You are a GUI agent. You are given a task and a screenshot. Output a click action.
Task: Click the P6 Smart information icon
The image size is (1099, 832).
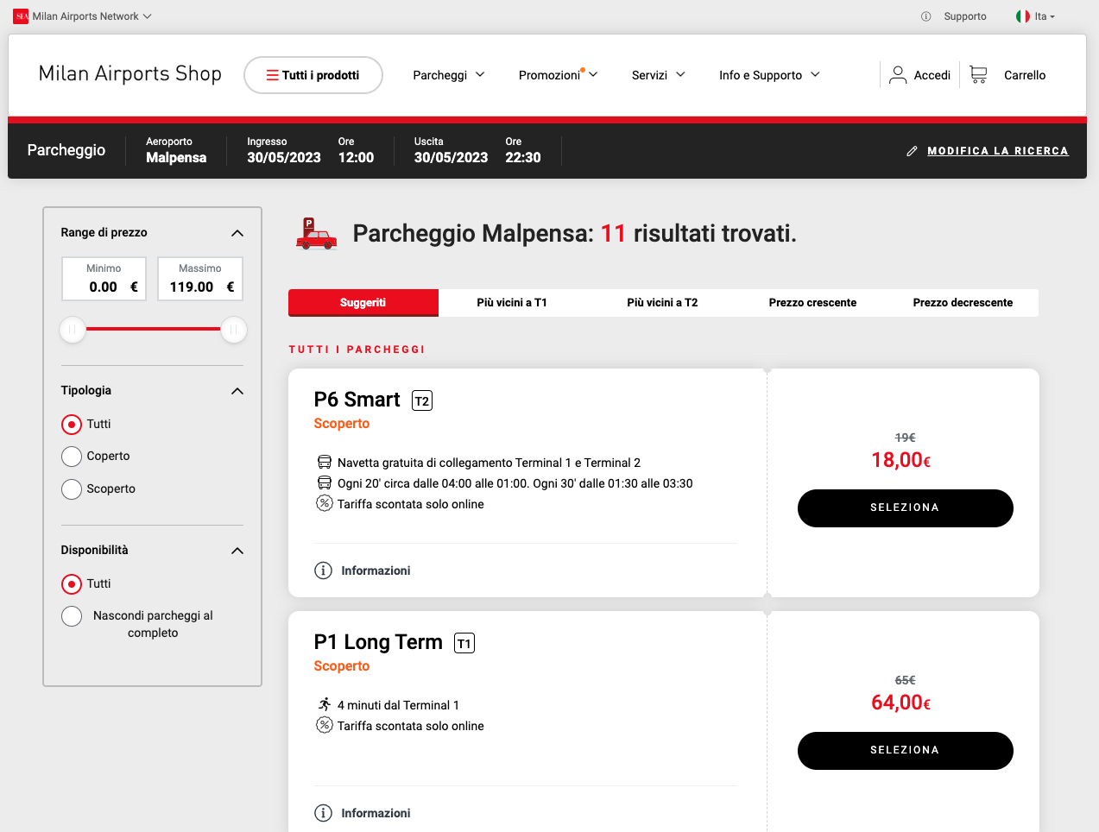click(x=323, y=570)
